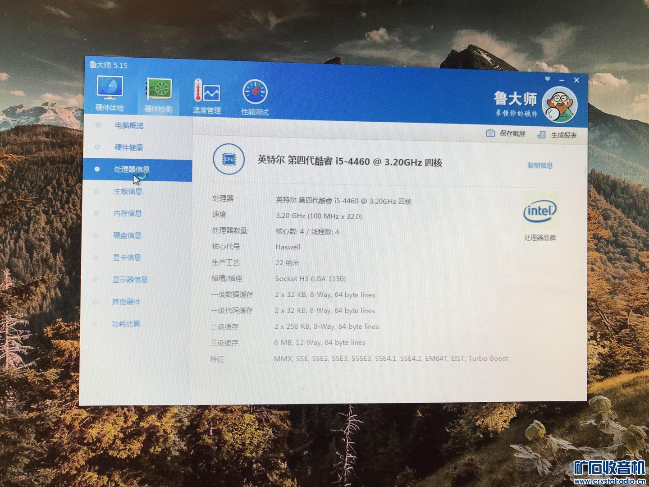Click the core codename value Haswell
This screenshot has height=487, width=649.
pos(288,247)
